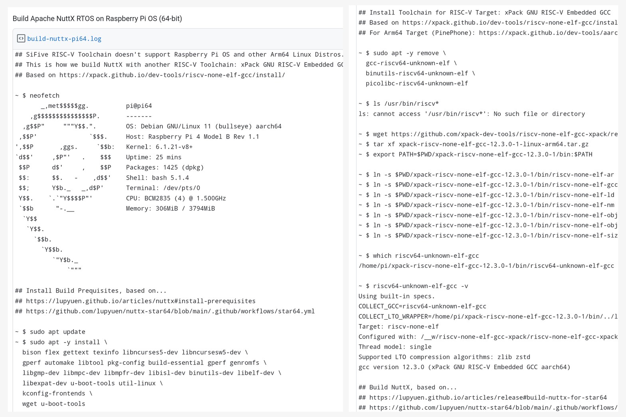
Task: Click the "Host: Raspberry Pi 4 Model B" line
Action: (192, 136)
